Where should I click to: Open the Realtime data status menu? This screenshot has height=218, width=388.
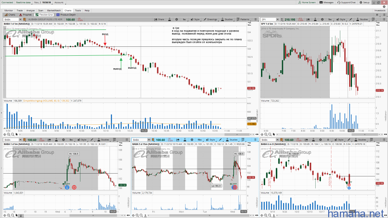(23, 2)
